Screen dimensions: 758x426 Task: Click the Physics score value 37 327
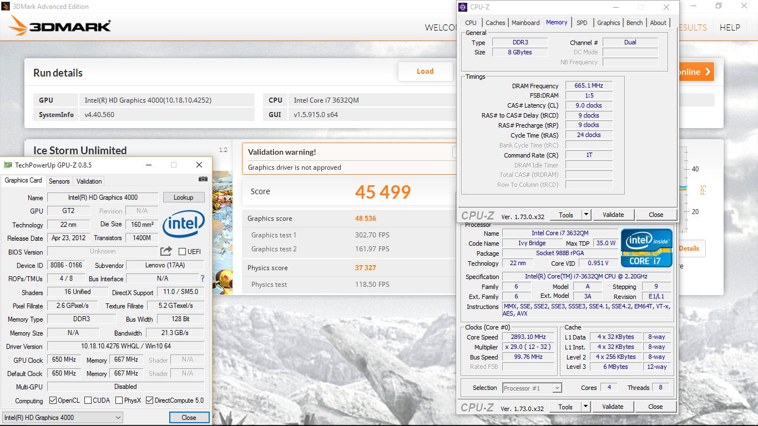(366, 268)
